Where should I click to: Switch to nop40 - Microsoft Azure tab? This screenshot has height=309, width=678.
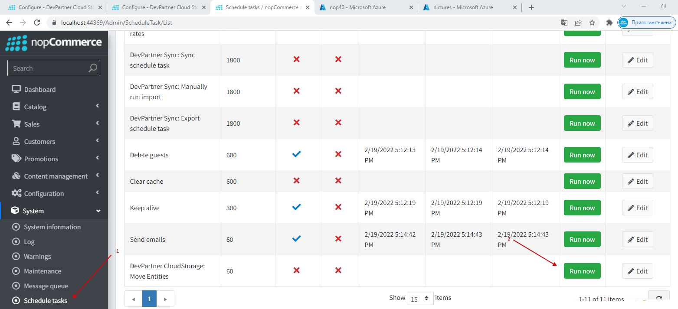pyautogui.click(x=366, y=7)
